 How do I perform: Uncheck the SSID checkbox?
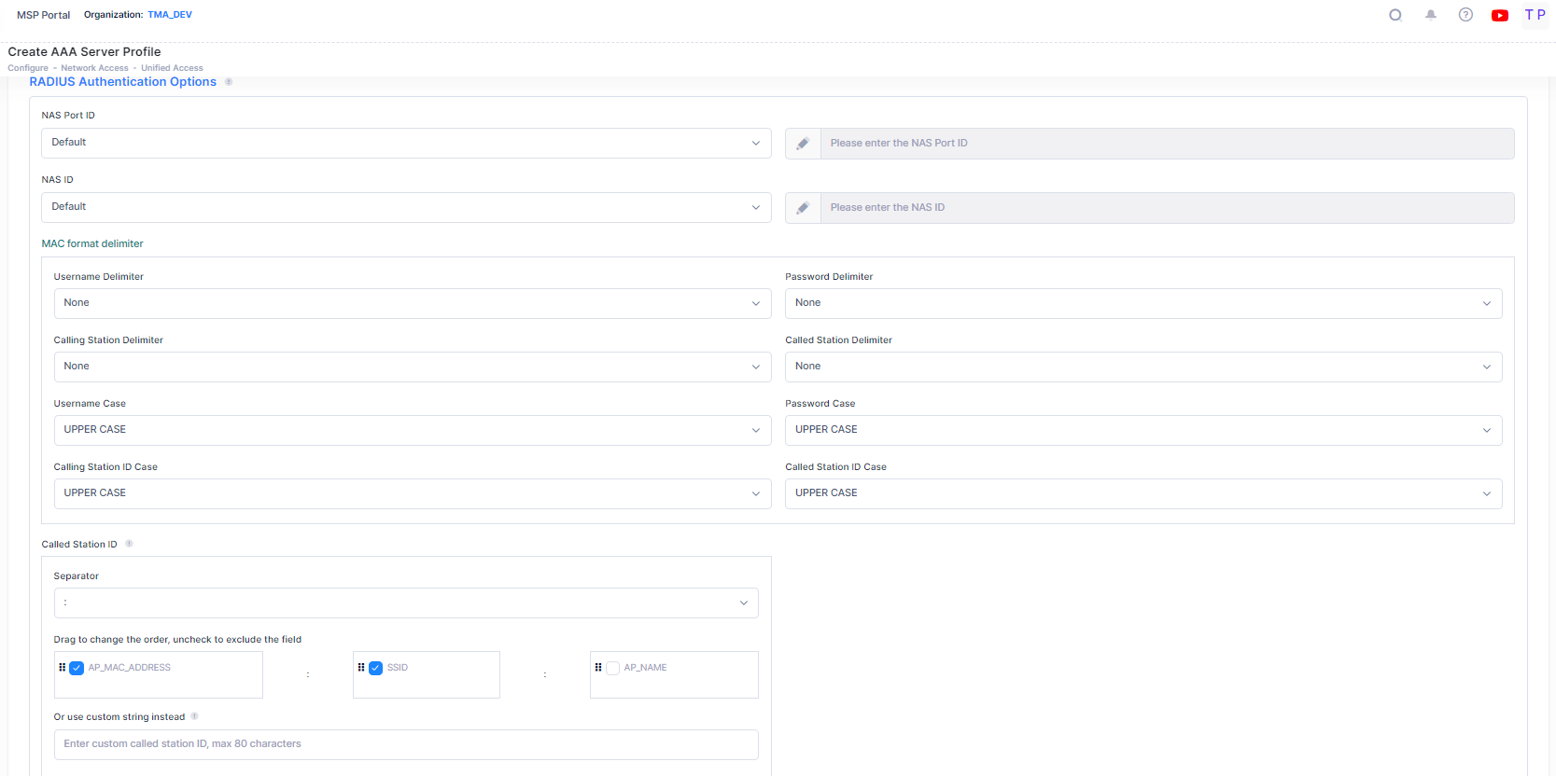[376, 668]
